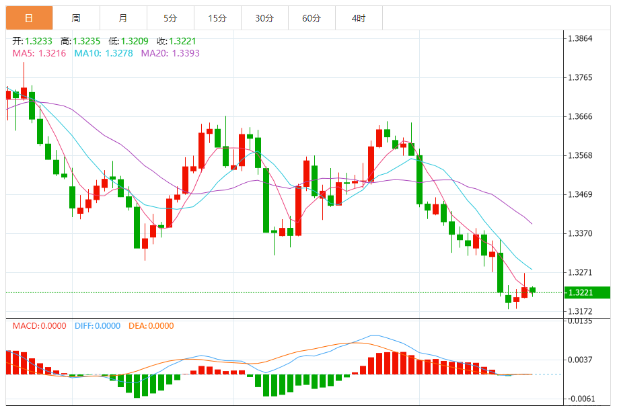This screenshot has height=406, width=619.
Task: Click the 1.3666 price axis label
Action: click(x=580, y=116)
